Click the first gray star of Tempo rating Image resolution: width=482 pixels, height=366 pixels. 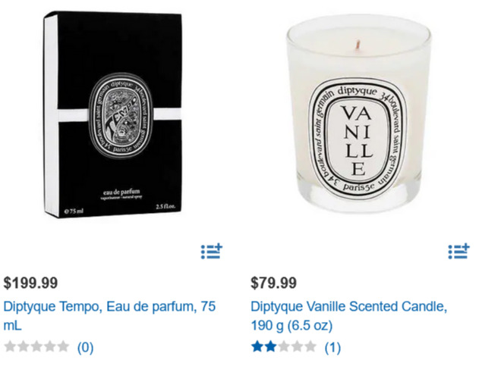click(x=10, y=346)
